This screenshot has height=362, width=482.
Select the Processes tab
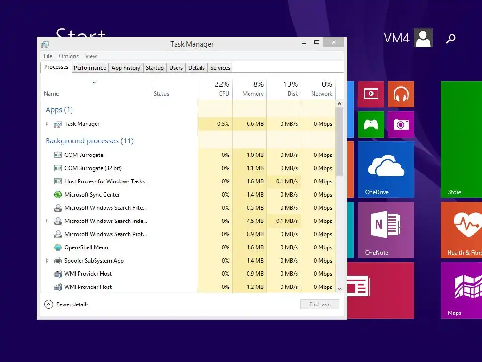coord(56,67)
